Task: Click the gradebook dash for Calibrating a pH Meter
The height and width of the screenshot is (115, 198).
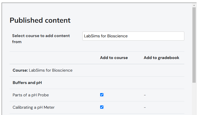Action: [x=145, y=107]
